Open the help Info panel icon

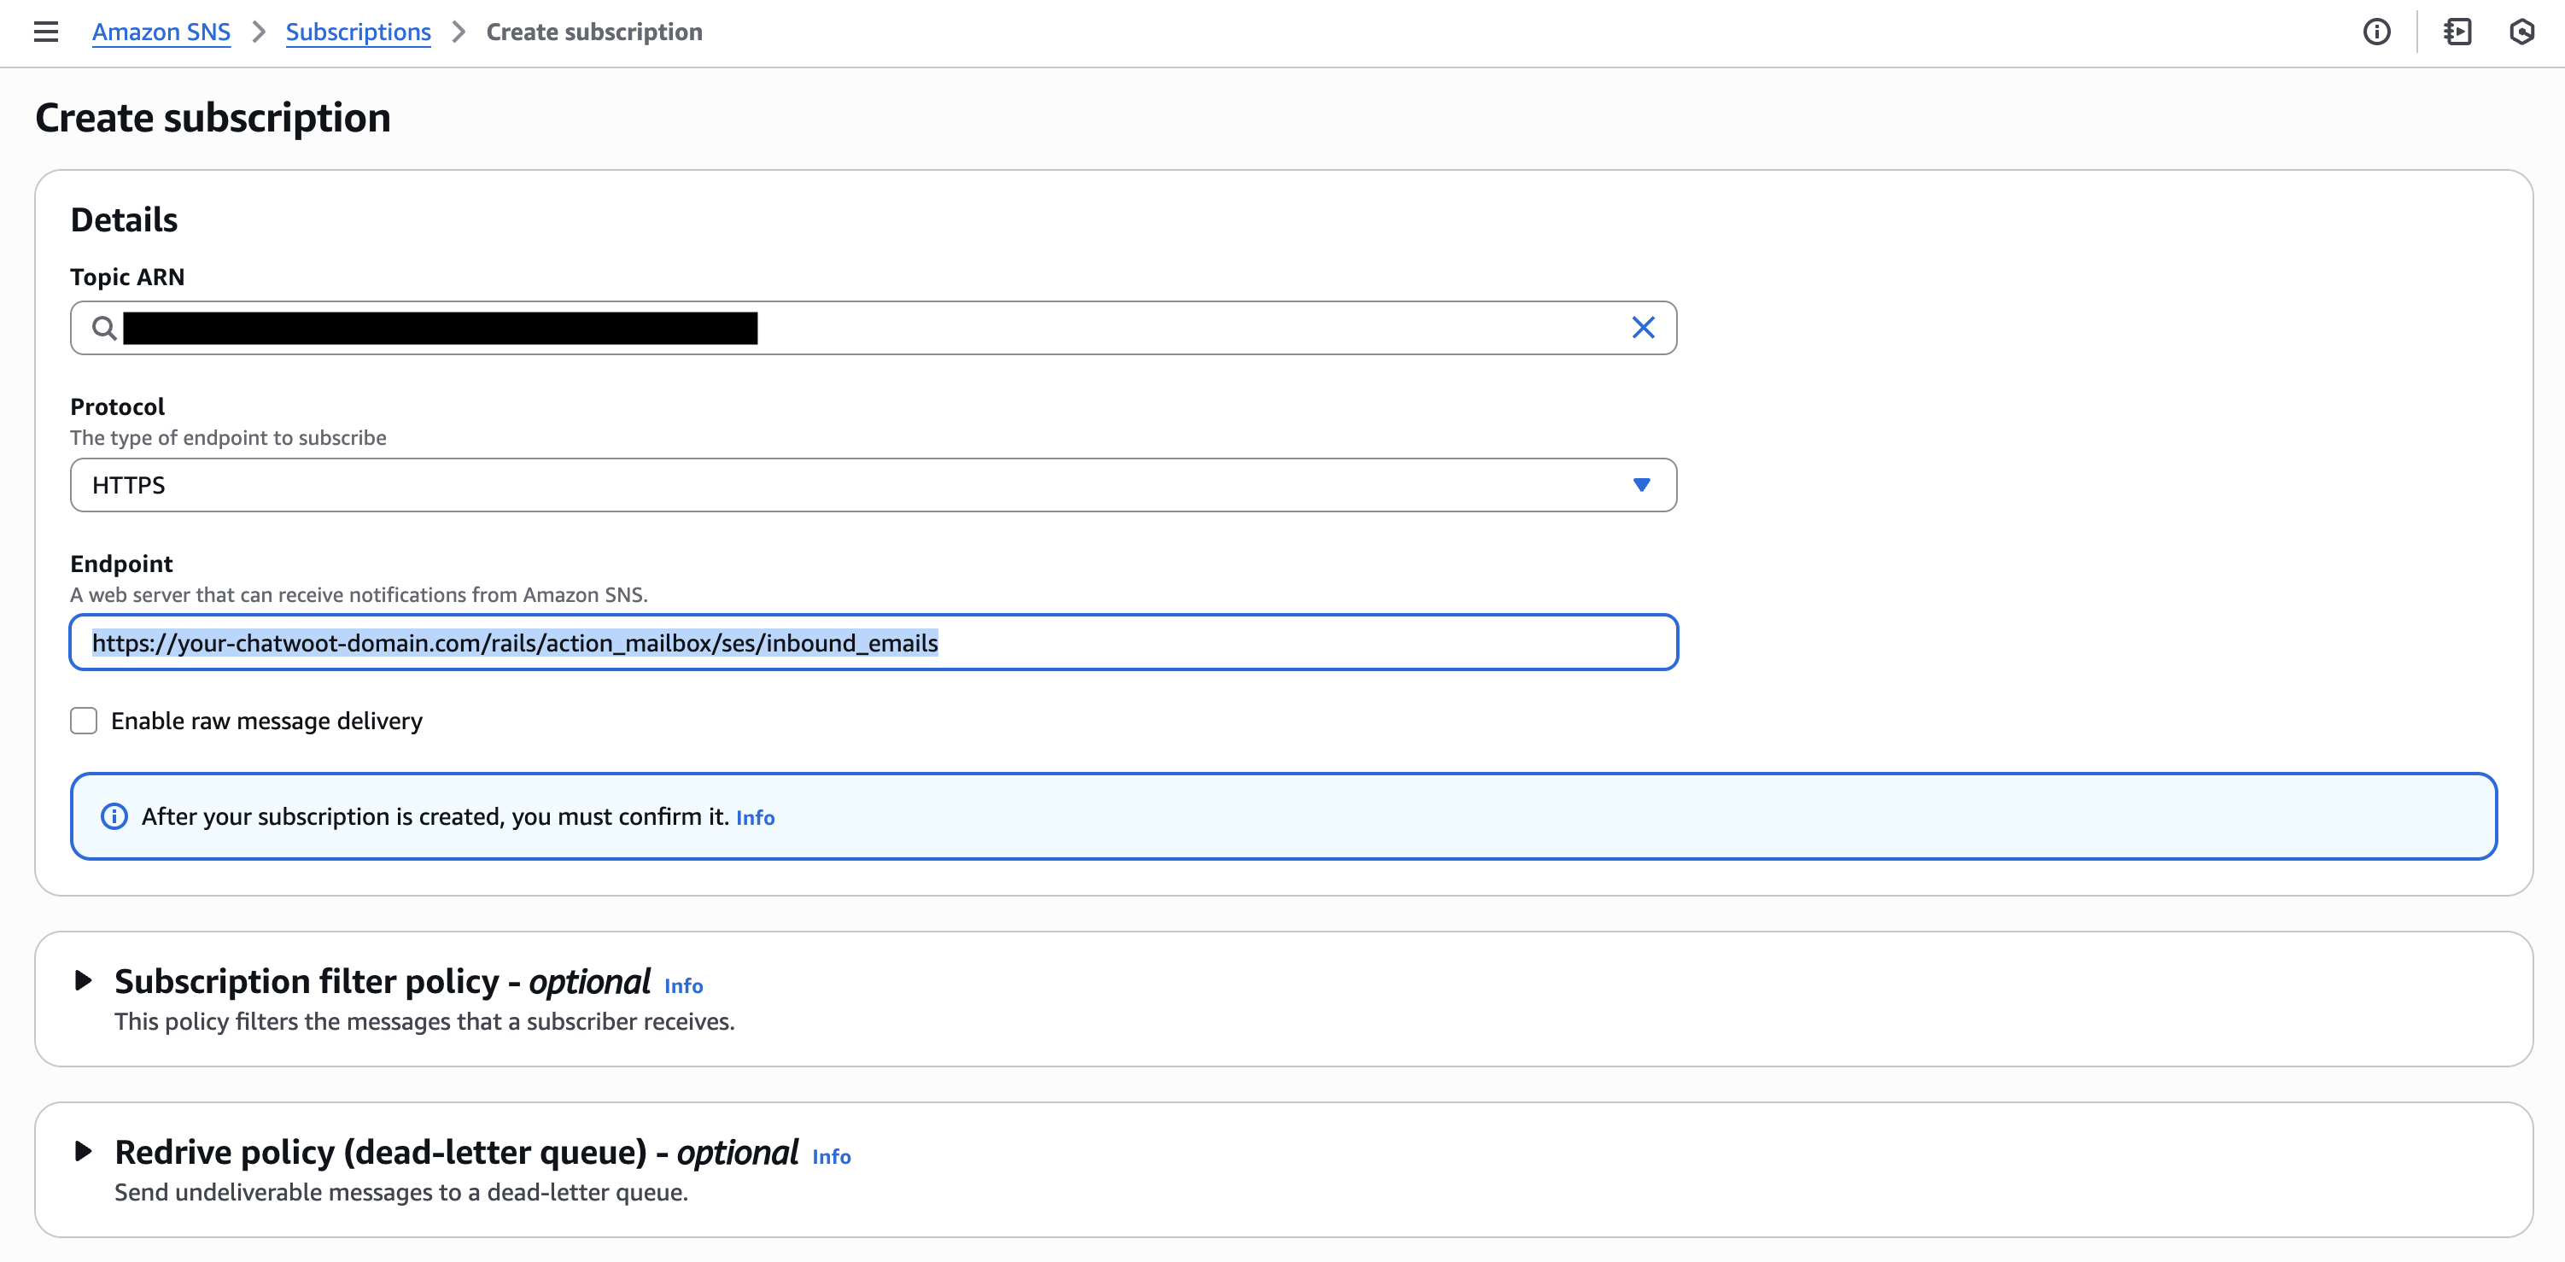click(x=2378, y=32)
